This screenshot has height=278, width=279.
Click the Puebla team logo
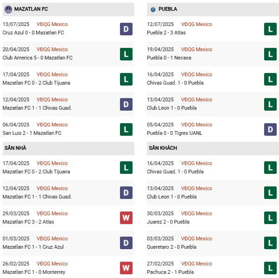pyautogui.click(x=153, y=9)
